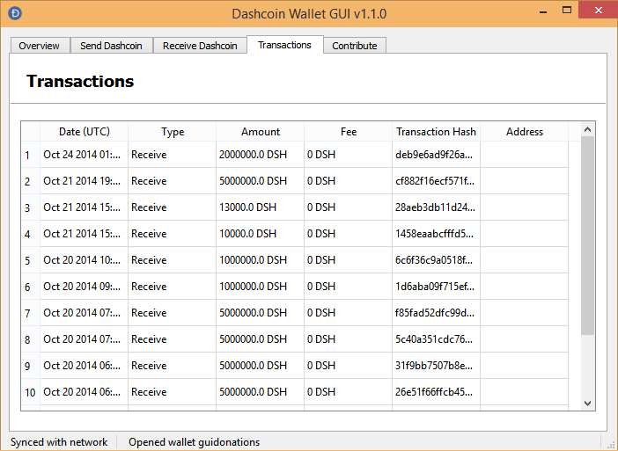Click row header number 10

click(30, 392)
